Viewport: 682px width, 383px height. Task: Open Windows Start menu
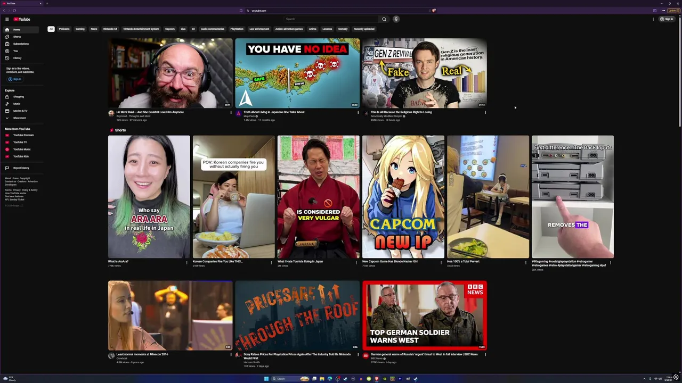click(x=266, y=379)
